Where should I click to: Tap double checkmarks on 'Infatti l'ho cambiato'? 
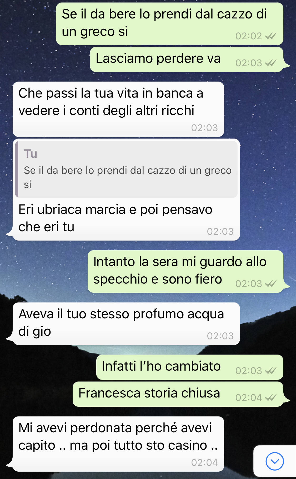pyautogui.click(x=271, y=371)
